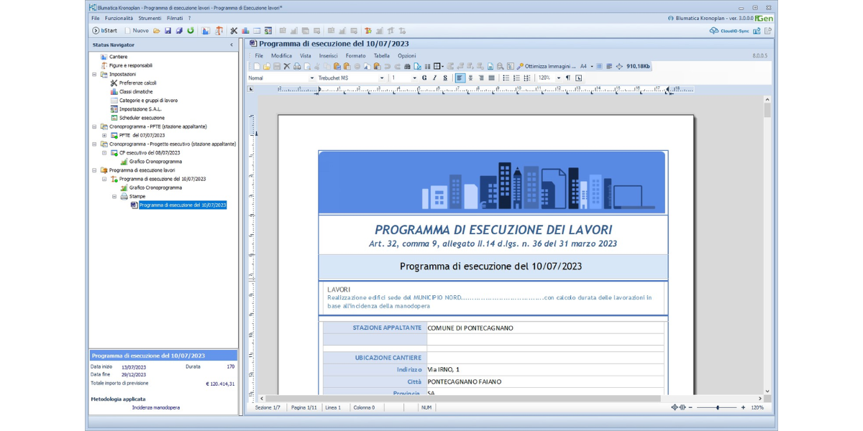Expand the PFTE del 07/07/2023 tree node
Image resolution: width=863 pixels, height=431 pixels.
pyautogui.click(x=104, y=135)
